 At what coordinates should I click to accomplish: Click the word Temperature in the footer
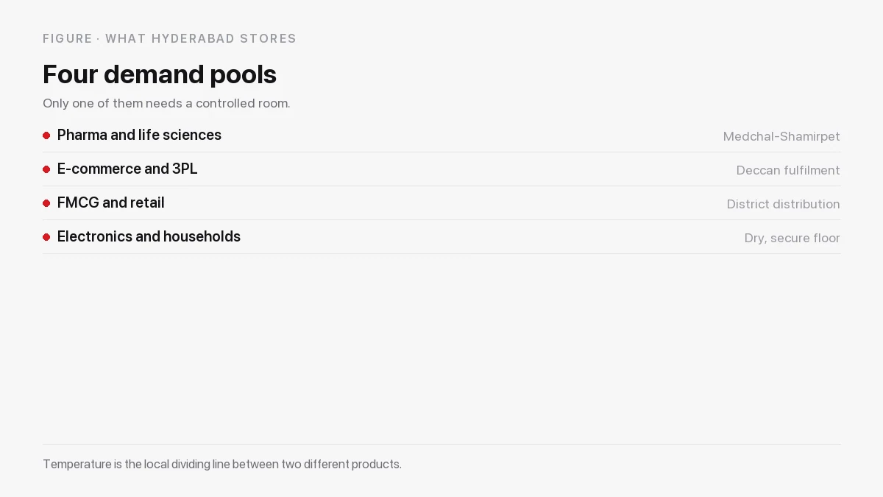click(77, 465)
